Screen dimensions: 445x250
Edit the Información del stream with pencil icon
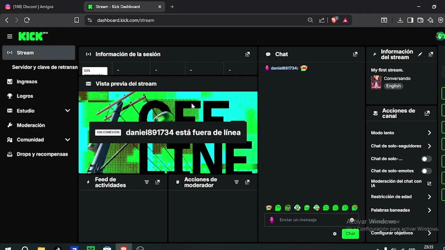420,54
